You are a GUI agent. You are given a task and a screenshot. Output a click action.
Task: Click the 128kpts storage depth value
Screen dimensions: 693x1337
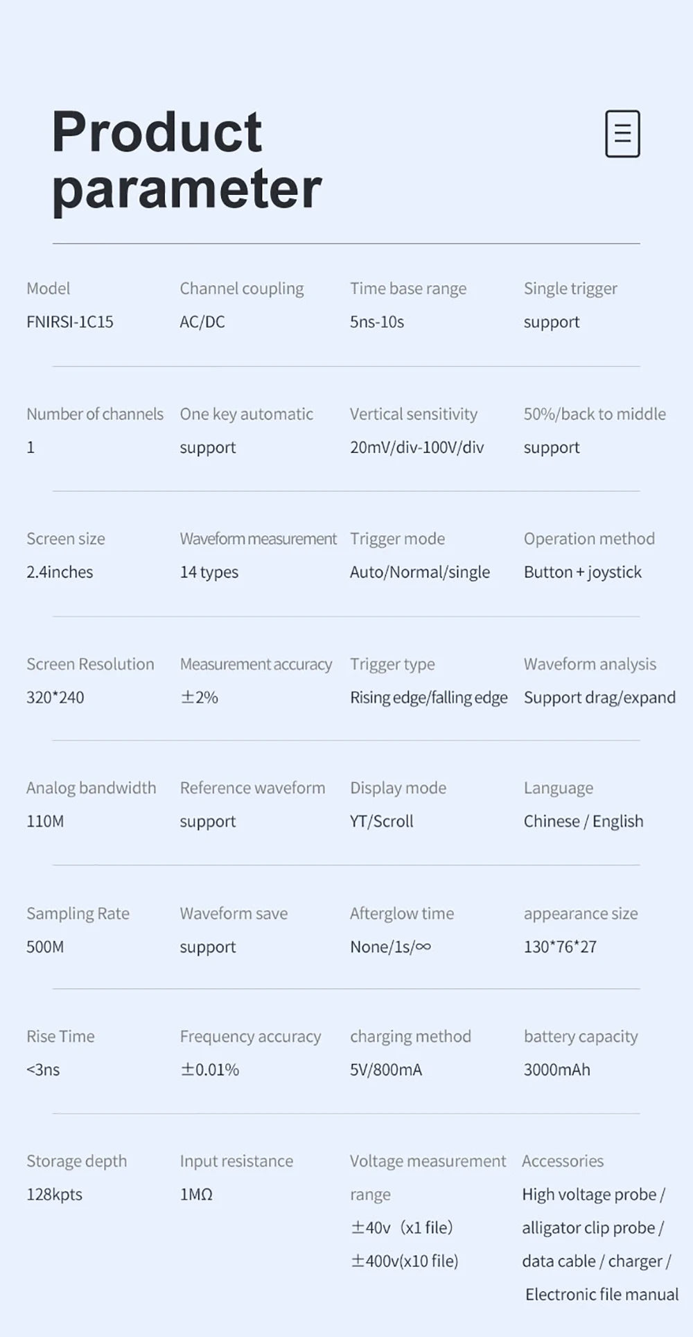[54, 1194]
